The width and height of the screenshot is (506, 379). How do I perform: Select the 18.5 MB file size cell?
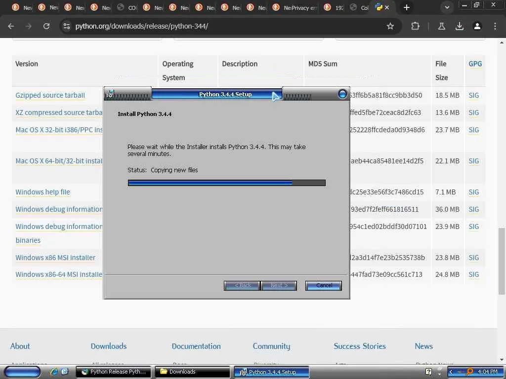point(447,95)
